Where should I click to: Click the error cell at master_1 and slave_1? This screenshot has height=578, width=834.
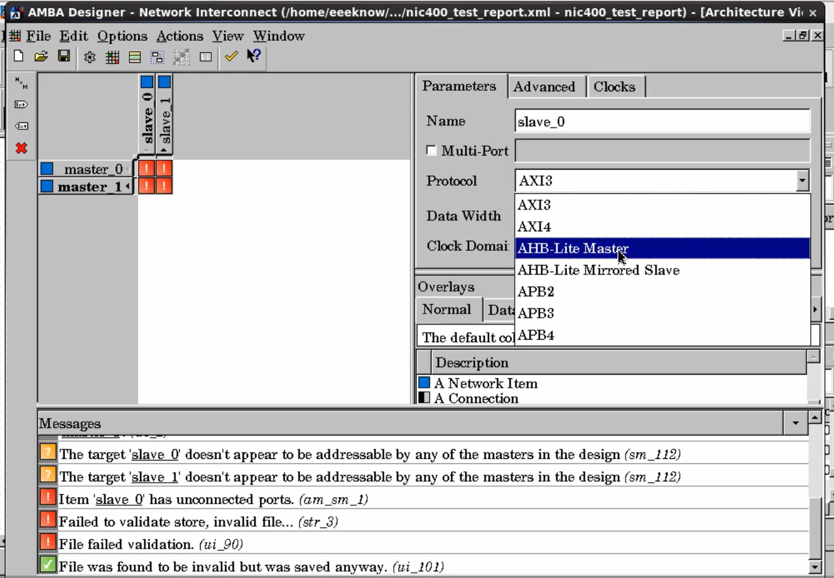point(164,186)
